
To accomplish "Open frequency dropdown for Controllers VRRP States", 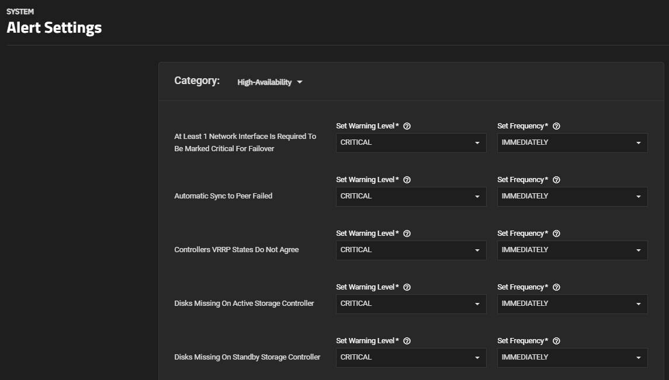I will click(x=572, y=250).
